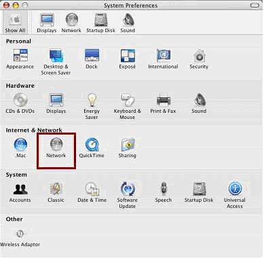Screen dimensions: 264x259
Task: Click the Show All toolbar button
Action: (x=16, y=23)
